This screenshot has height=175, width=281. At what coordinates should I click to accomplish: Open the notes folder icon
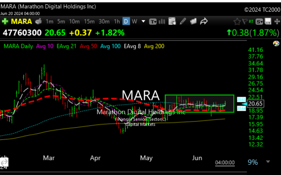coord(193,22)
